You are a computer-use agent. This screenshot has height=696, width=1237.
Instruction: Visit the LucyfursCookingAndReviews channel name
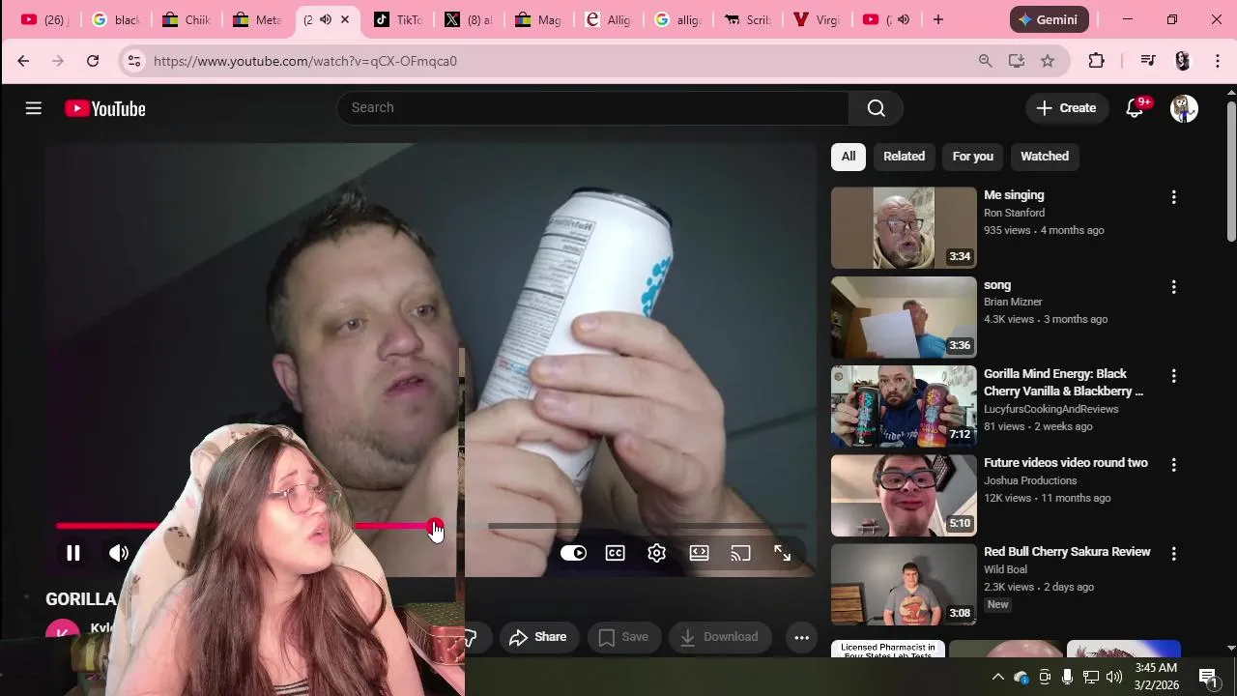pos(1050,409)
